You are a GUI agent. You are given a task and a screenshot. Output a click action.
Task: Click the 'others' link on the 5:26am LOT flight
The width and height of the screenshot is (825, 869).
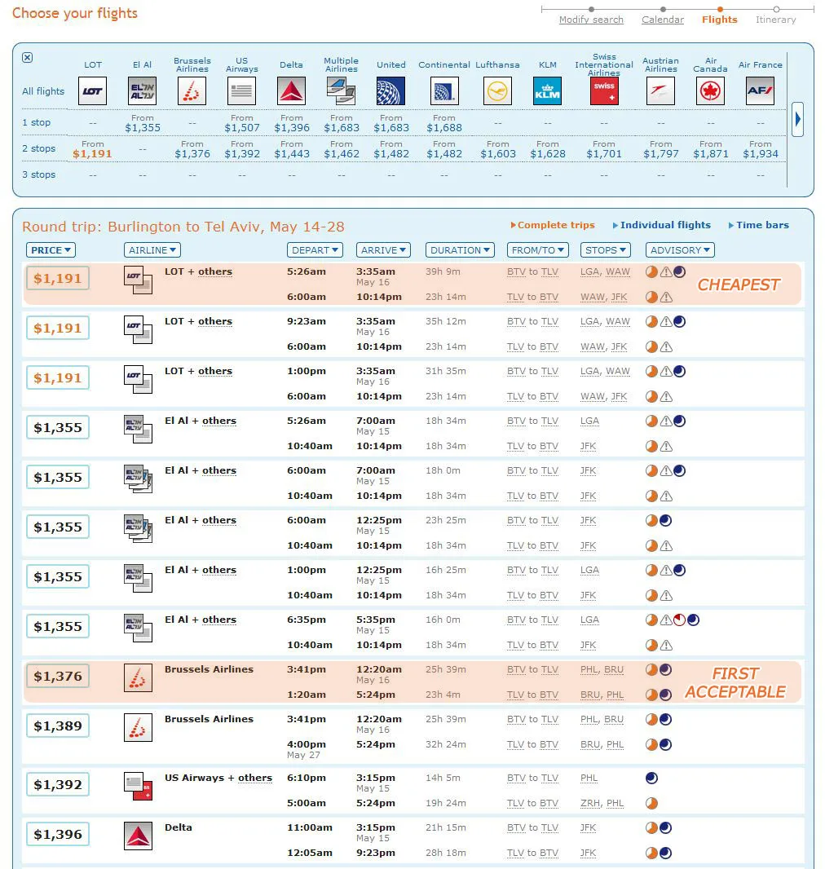[215, 272]
